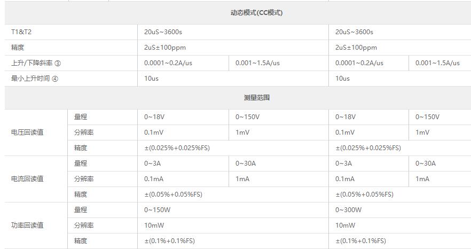Select the 0~300W power range cell
This screenshot has width=471, height=249.
(x=349, y=210)
